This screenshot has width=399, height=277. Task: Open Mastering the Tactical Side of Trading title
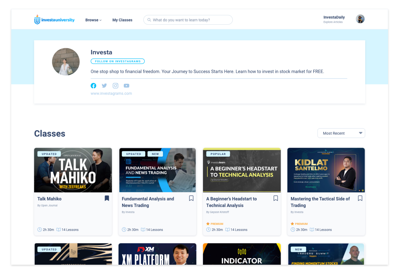[320, 202]
